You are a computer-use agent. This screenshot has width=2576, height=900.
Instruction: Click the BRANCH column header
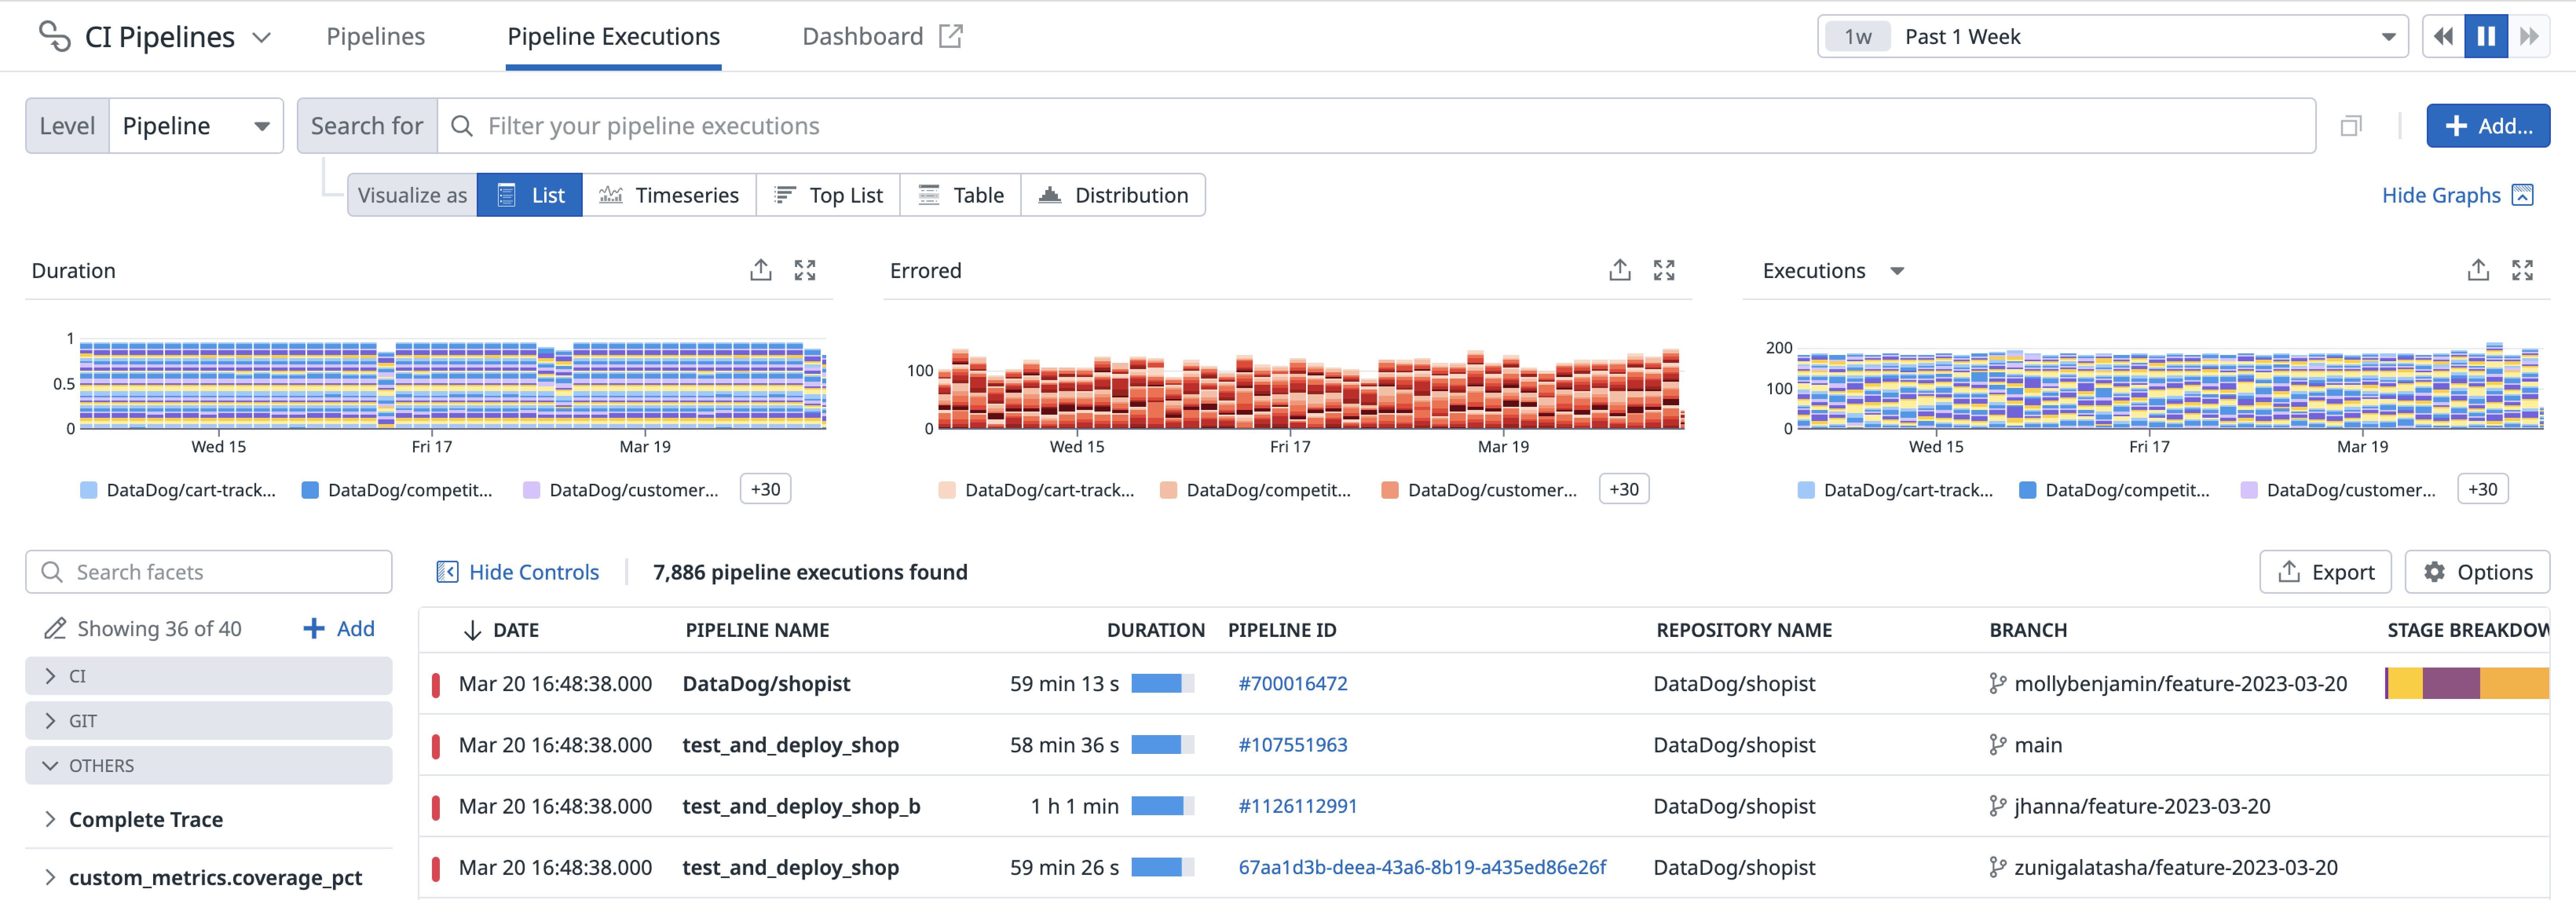[x=2028, y=630]
